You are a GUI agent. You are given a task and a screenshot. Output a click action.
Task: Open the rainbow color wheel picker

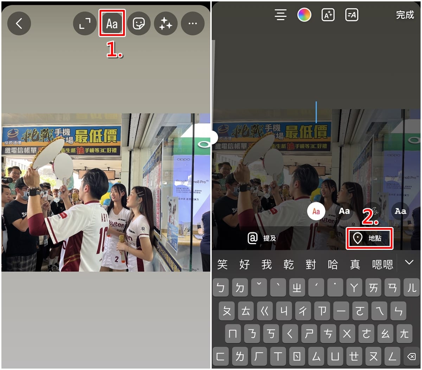pyautogui.click(x=304, y=15)
